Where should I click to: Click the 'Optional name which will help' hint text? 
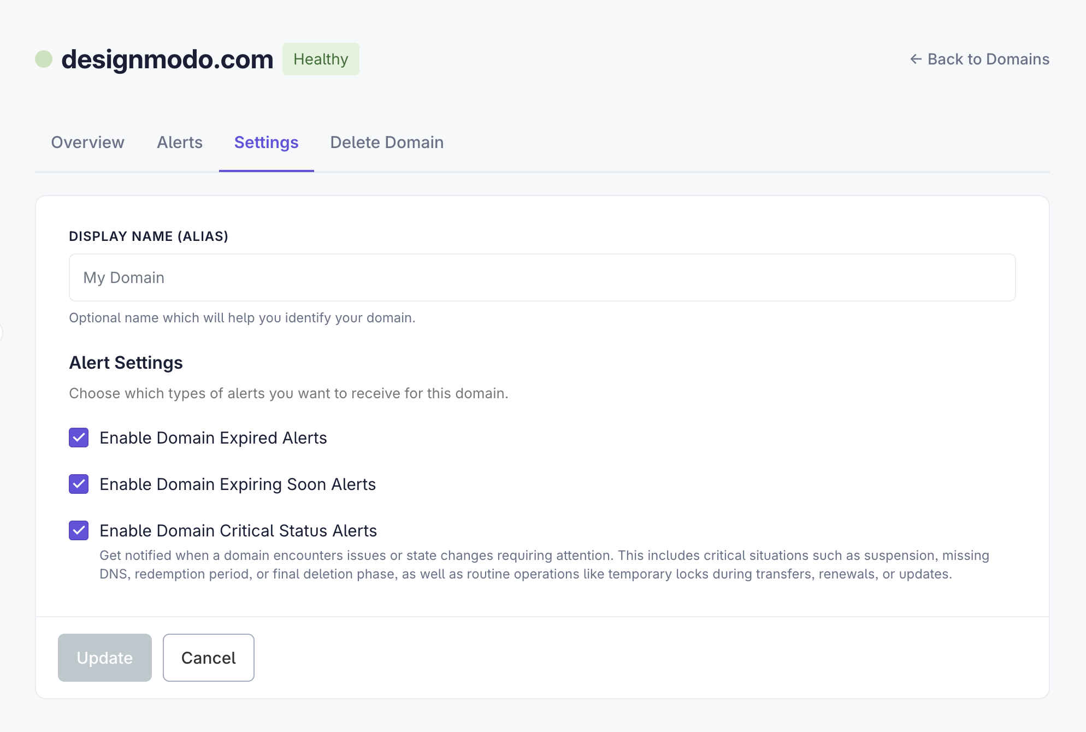tap(242, 318)
